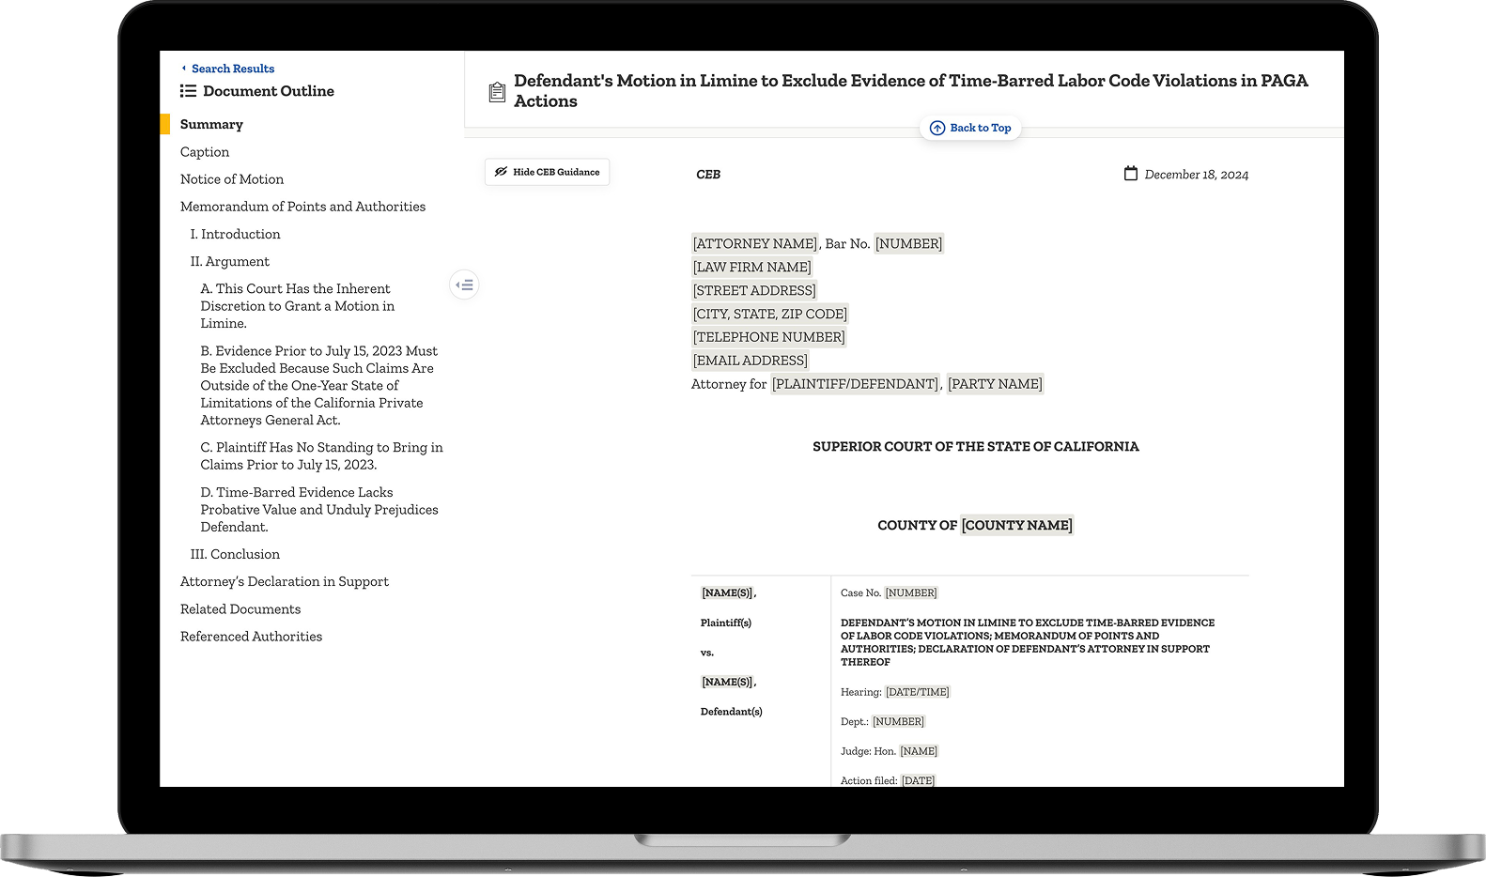Navigate to I. Introduction
Image resolution: width=1486 pixels, height=877 pixels.
coord(235,234)
